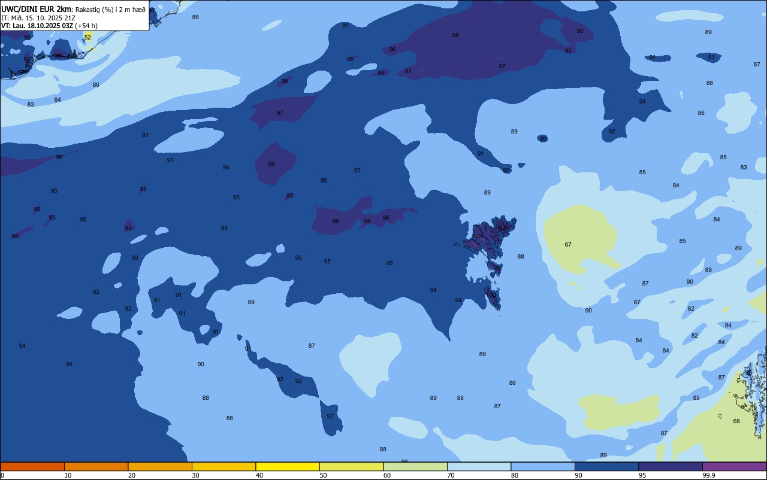
Task: Click the amber 20–30 legend swatch
Action: coord(160,466)
